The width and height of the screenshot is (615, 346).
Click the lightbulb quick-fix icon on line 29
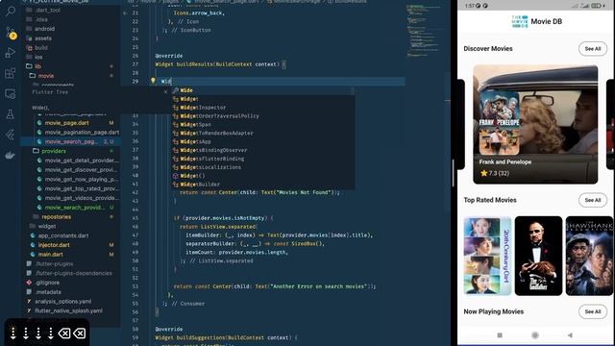pyautogui.click(x=153, y=81)
